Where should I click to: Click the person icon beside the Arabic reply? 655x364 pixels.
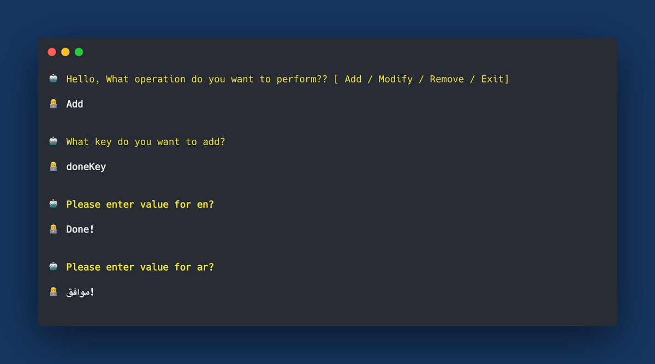pos(52,291)
